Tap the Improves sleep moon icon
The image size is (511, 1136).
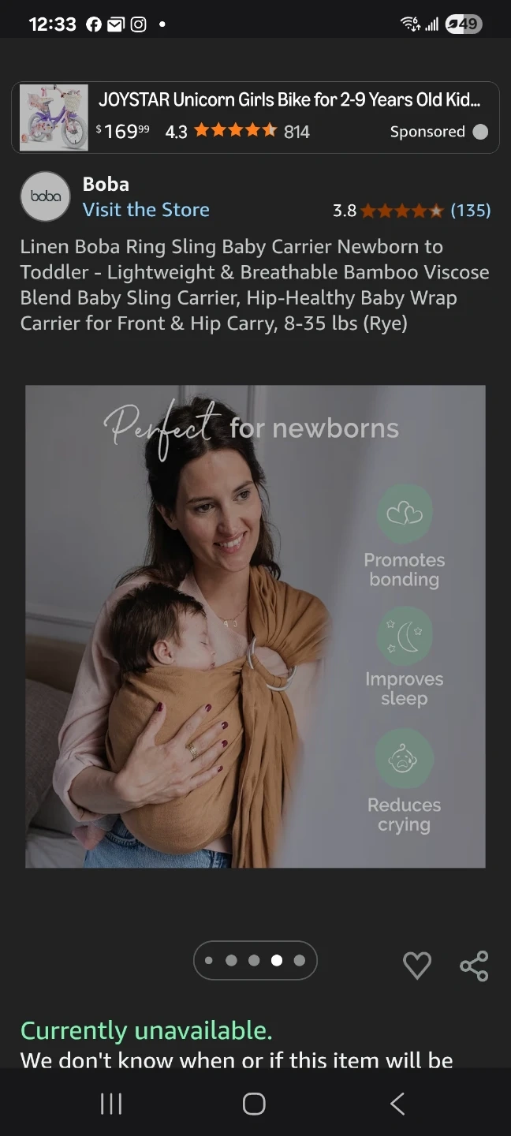405,636
